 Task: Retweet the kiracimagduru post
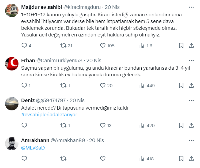coord(63,46)
